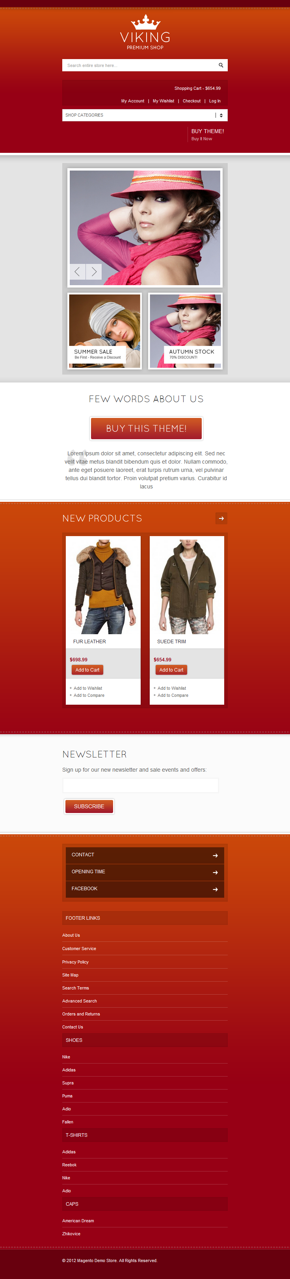Viewport: 290px width, 1279px height.
Task: Open the Shop Categories dropdown
Action: click(145, 115)
